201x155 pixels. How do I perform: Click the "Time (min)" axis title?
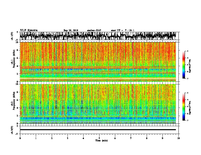point(102,141)
